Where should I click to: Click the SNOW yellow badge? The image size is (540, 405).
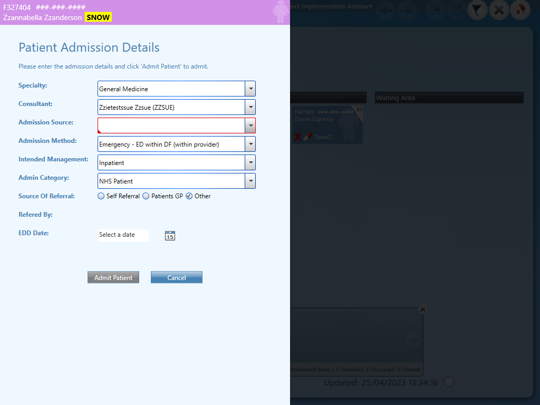point(98,17)
